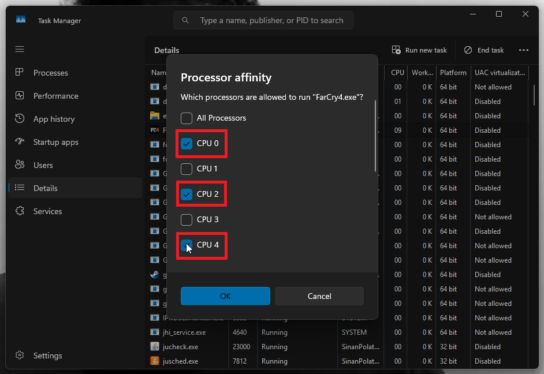Sort by the Work... column header
The width and height of the screenshot is (544, 374).
click(x=422, y=73)
